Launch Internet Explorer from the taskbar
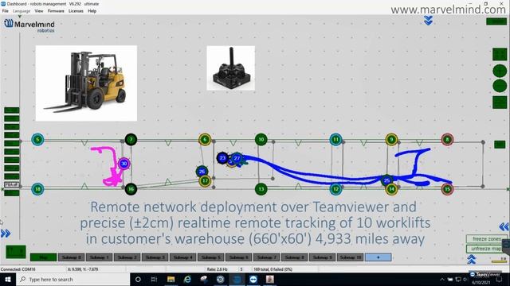 187,279
